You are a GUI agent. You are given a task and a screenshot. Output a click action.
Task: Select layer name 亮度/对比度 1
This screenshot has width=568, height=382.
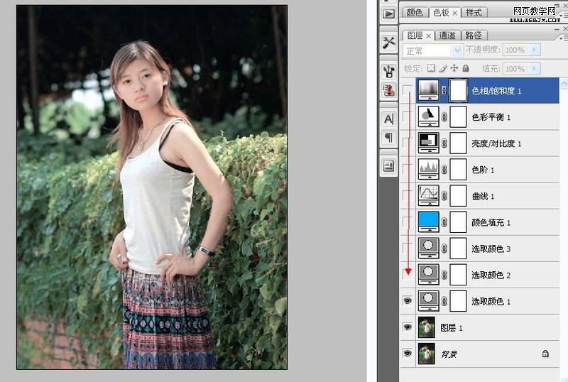pos(496,143)
